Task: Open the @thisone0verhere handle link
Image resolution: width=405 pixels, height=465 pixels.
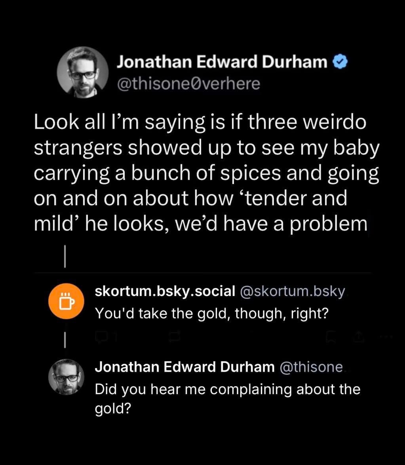Action: pos(188,84)
